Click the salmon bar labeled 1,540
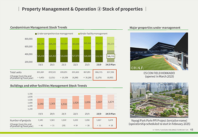198x137 pixels. click(41, 104)
